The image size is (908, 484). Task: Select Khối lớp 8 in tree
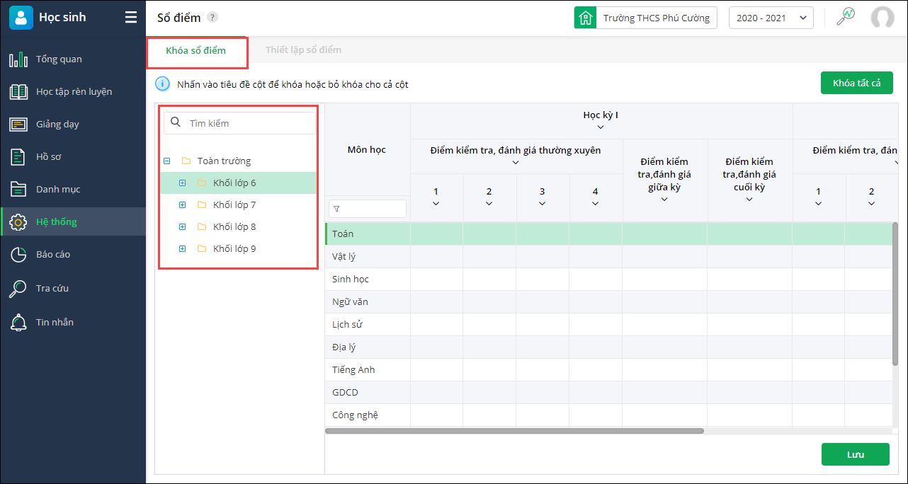click(234, 227)
